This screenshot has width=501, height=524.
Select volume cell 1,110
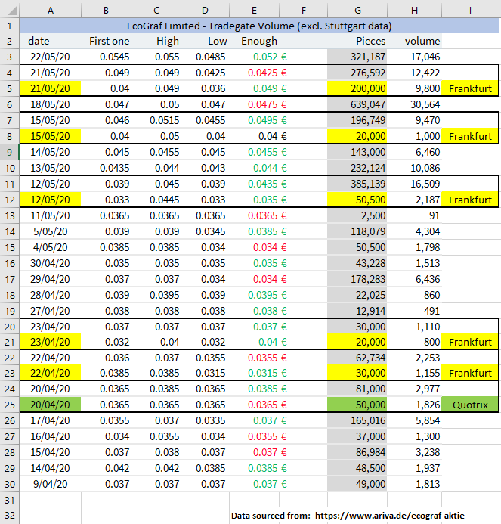(414, 327)
